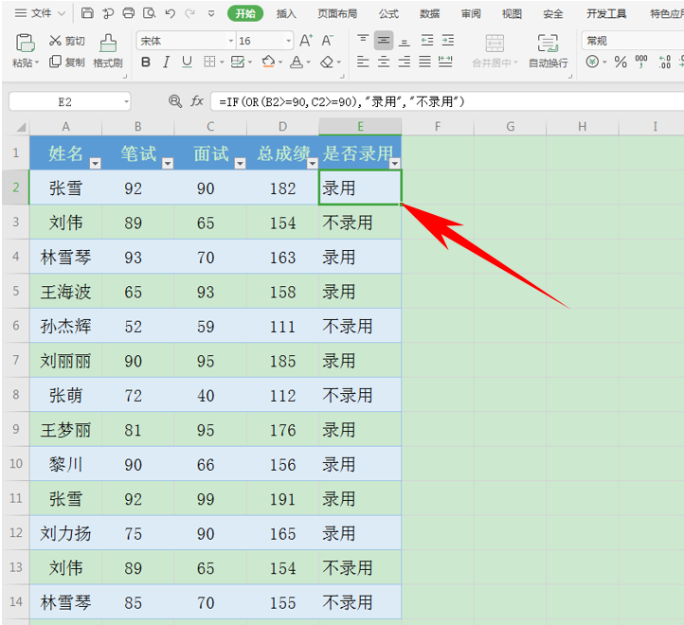
Task: Click the 剪切 (Cut) button
Action: [67, 41]
